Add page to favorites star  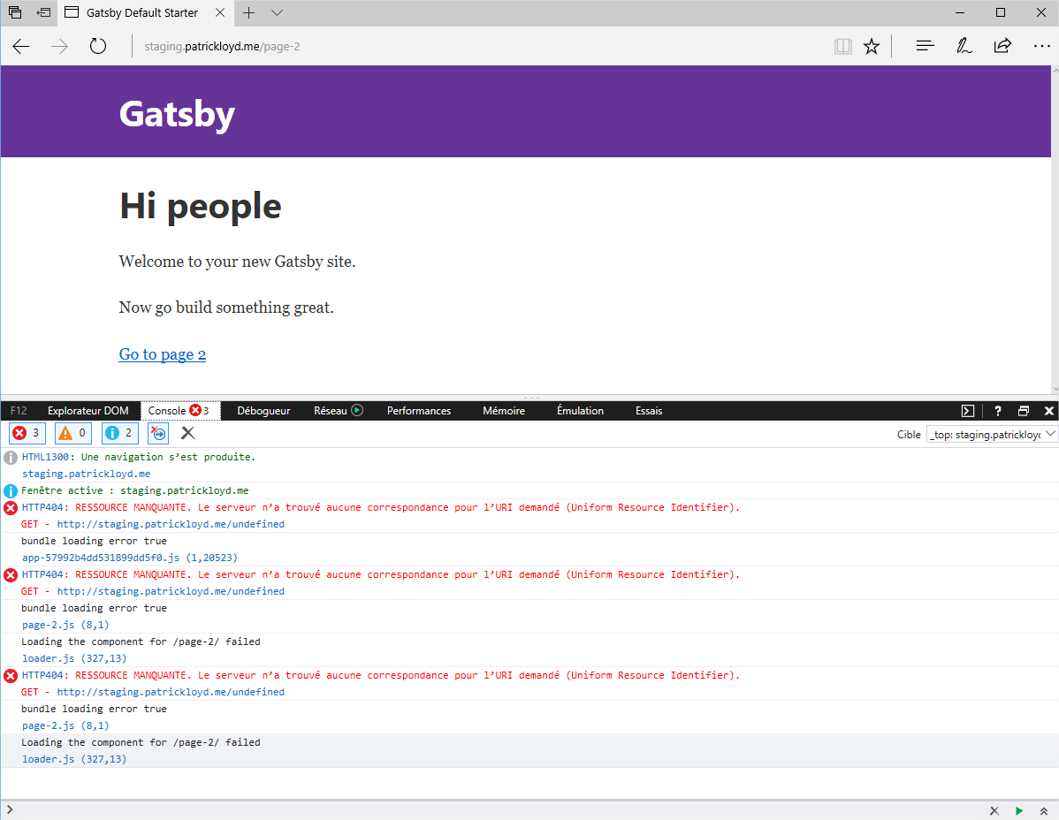872,47
